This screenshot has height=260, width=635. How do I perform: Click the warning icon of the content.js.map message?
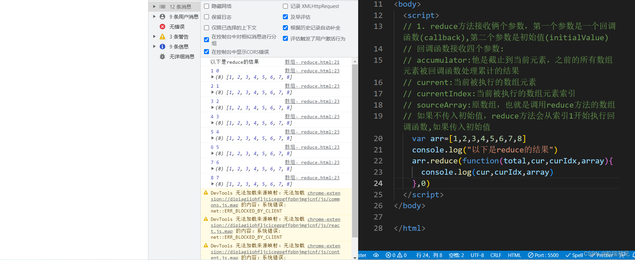tap(206, 245)
